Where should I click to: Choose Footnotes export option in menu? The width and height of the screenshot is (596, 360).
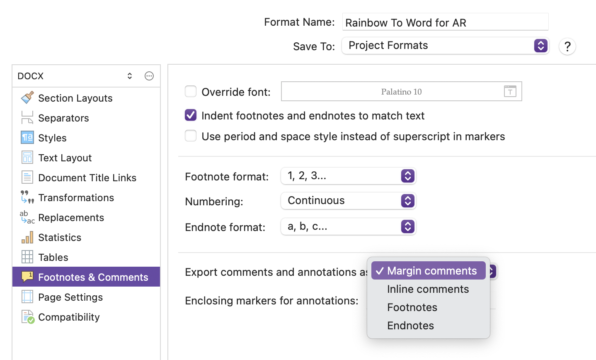point(429,307)
